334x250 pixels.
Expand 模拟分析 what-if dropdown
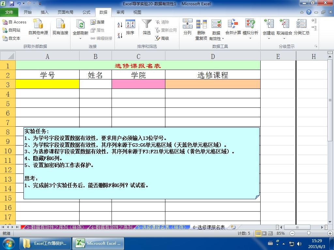point(250,38)
